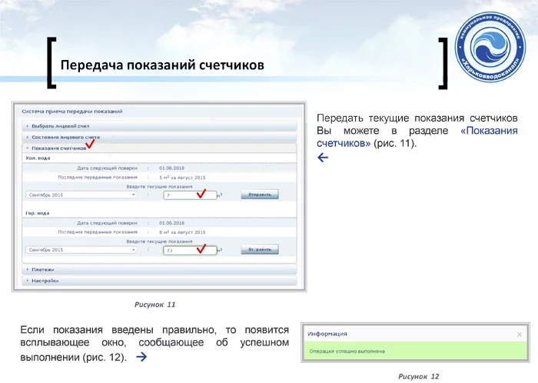Image resolution: width=538 pixels, height=383 pixels.
Task: Expand the 'Настройки' section
Action: pos(159,281)
